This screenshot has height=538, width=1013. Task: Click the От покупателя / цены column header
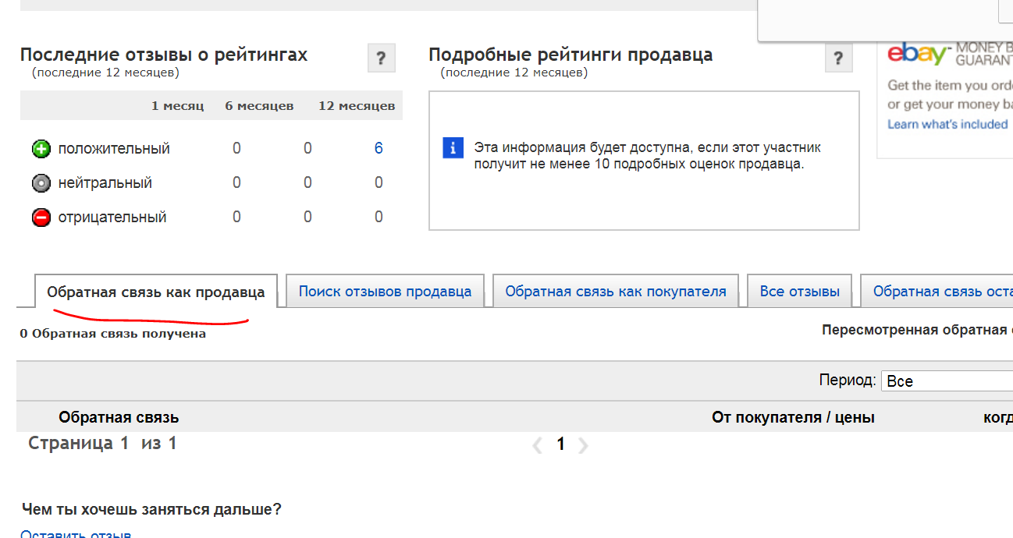793,418
